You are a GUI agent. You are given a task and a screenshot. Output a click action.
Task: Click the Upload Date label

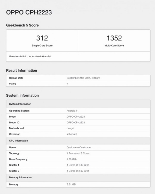(16, 78)
